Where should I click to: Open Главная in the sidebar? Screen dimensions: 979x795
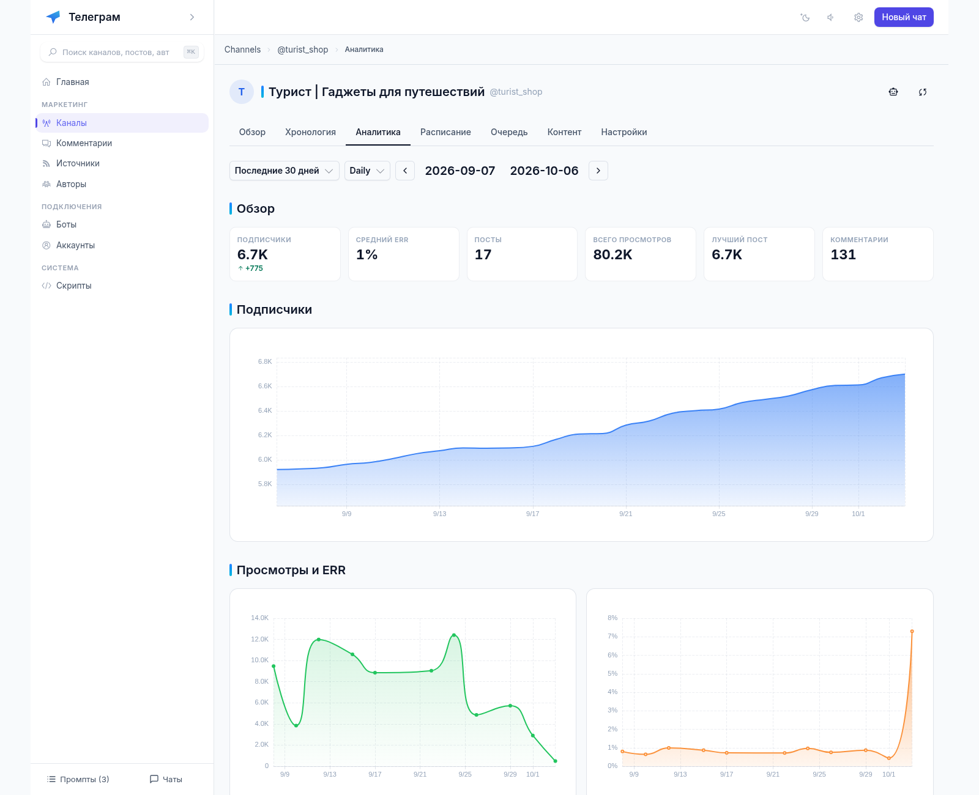[x=122, y=82]
